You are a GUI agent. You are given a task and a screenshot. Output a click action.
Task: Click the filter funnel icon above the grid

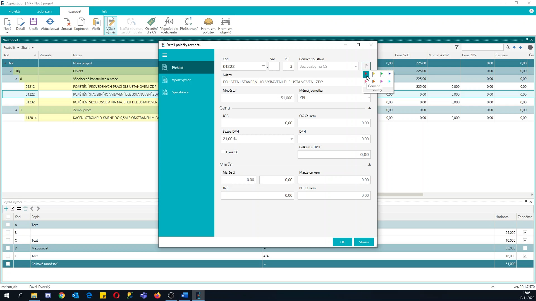tap(457, 47)
